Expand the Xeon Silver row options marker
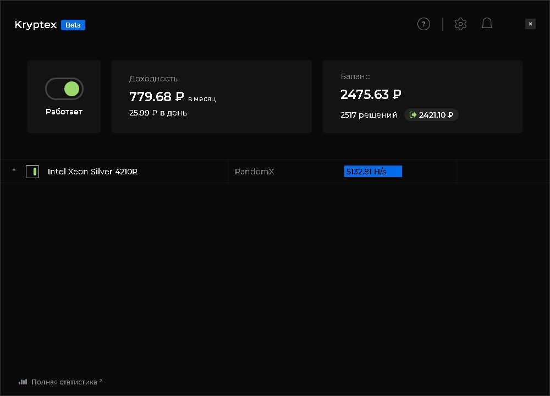Viewport: 550px width, 396px height. 14,170
